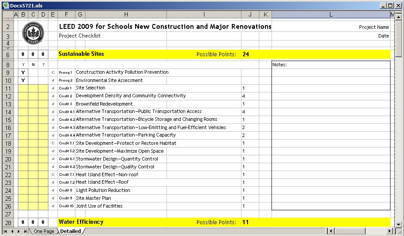Click the Date label cell

click(384, 36)
